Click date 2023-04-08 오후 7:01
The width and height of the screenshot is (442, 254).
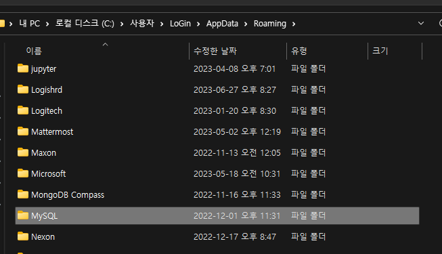coord(234,68)
